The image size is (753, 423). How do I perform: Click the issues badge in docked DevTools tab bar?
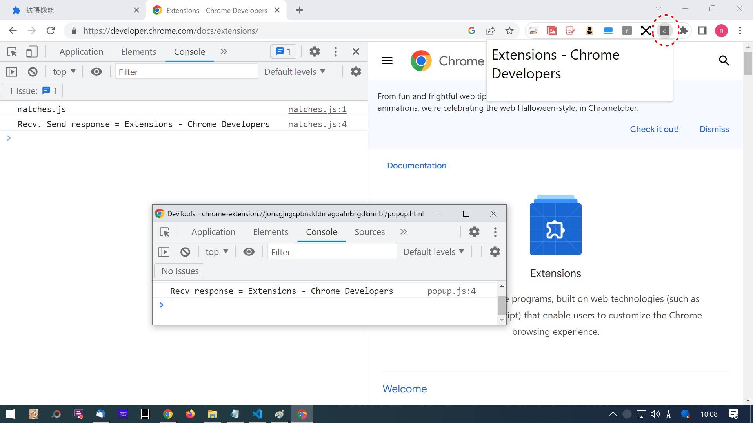click(284, 52)
